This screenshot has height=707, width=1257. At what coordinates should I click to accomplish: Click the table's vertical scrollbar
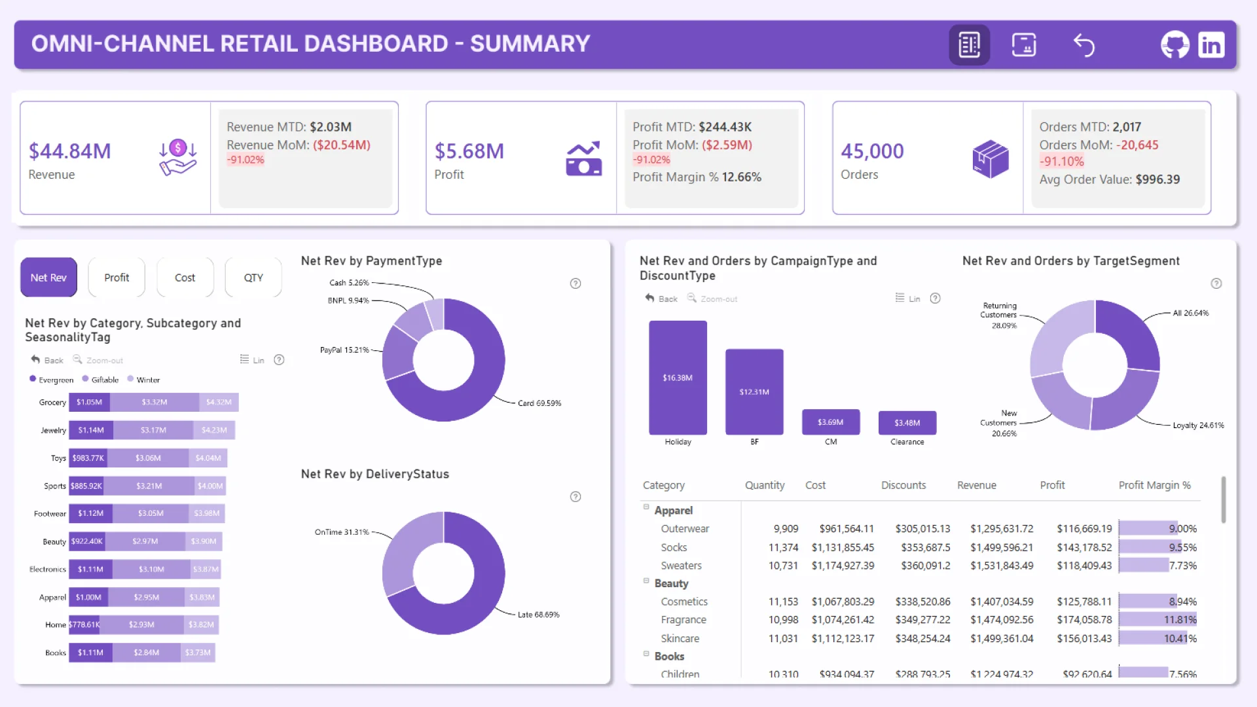coord(1223,500)
